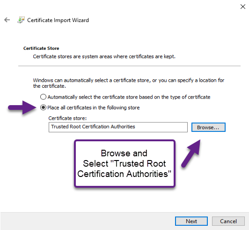Viewport: 249px width, 230px height.
Task: Continue by clicking Next
Action: 191,221
